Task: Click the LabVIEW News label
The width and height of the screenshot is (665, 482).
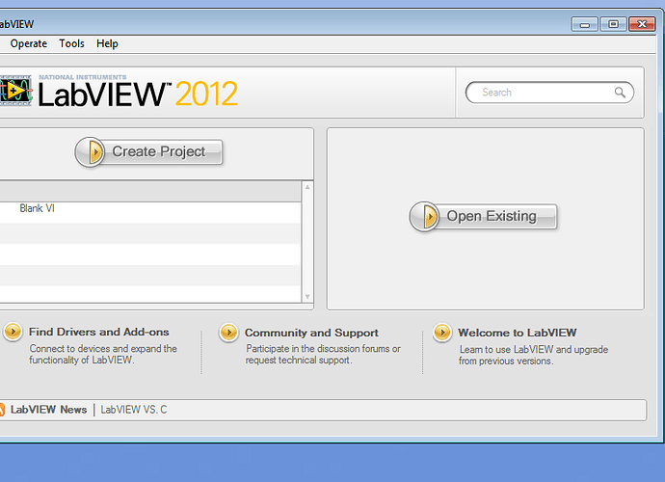Action: click(x=48, y=410)
